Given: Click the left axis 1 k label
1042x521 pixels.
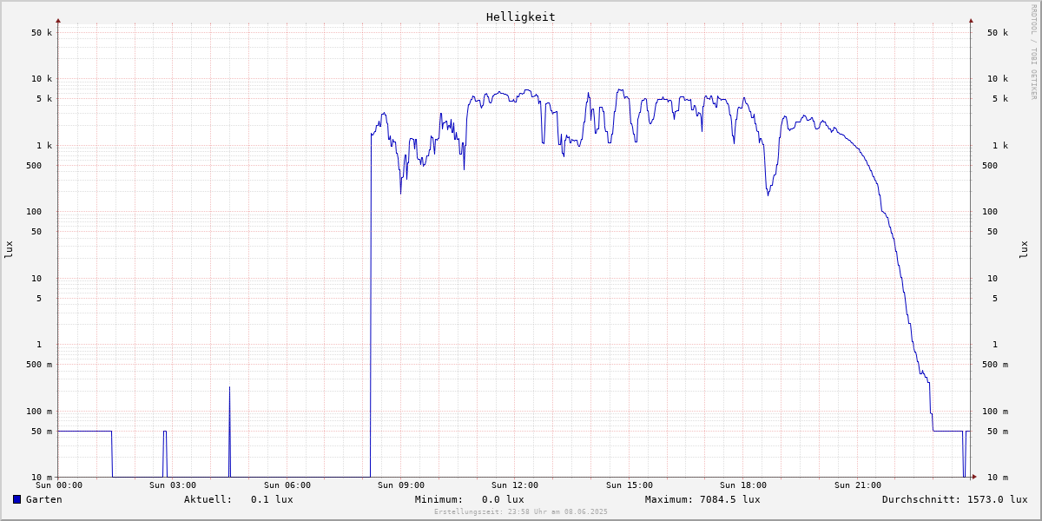Looking at the screenshot, I should (44, 146).
